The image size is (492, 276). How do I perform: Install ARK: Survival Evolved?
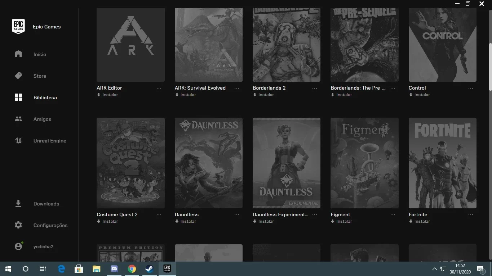click(x=185, y=95)
